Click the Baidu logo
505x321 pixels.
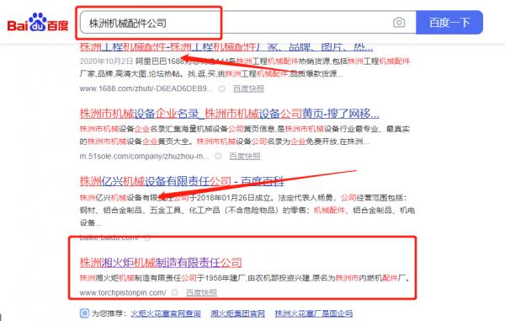click(38, 23)
